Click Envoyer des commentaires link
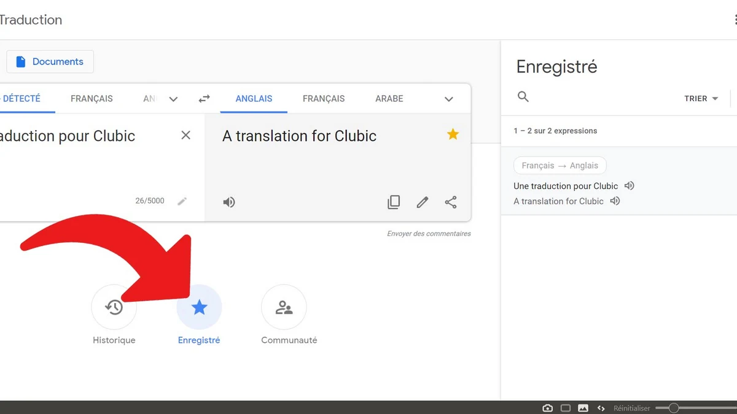Viewport: 737px width, 414px height. coord(429,234)
